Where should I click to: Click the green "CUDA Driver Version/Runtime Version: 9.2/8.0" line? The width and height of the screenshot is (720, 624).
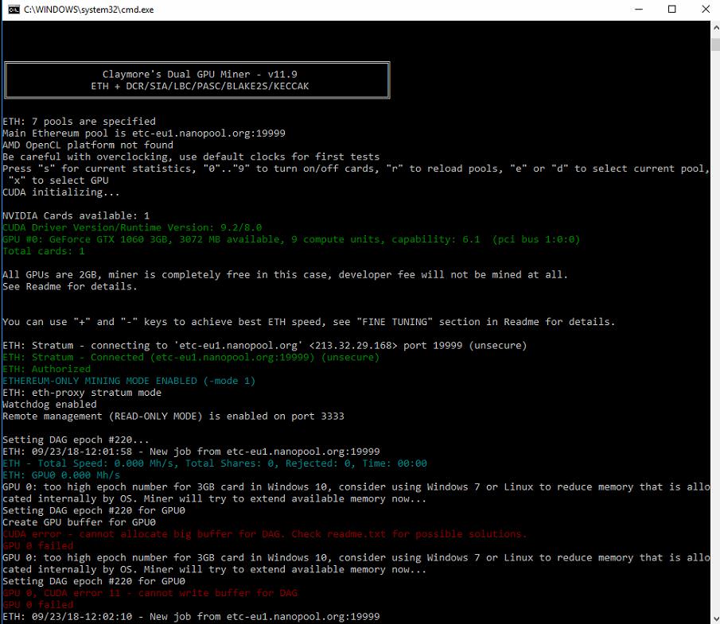(x=132, y=227)
